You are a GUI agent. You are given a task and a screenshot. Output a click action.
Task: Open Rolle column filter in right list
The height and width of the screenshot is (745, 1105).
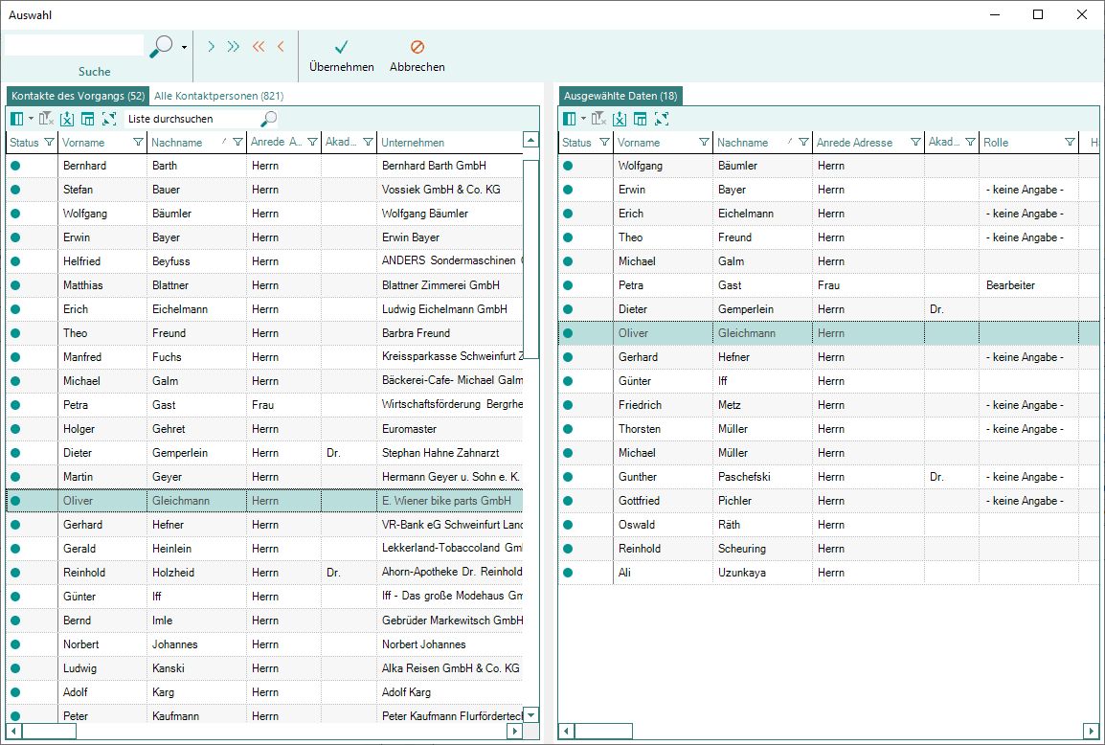point(1070,143)
